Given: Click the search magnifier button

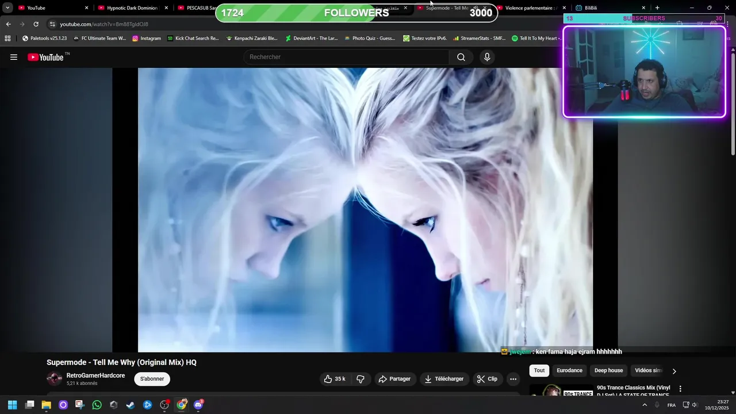Looking at the screenshot, I should (x=461, y=57).
